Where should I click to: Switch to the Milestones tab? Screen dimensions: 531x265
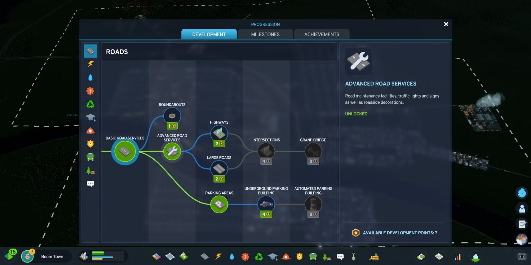tap(265, 34)
